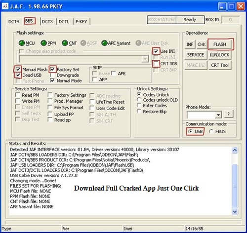Enable Read PM service setting
Image resolution: width=247 pixels, height=233 pixels.
pos(18,95)
